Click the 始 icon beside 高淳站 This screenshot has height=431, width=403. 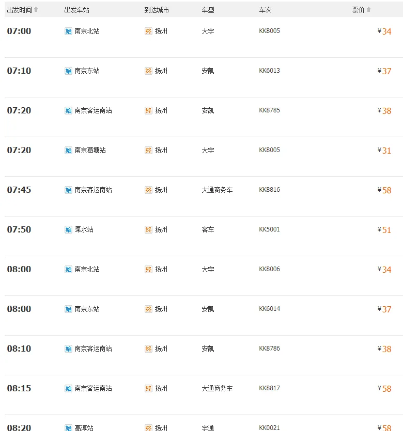(68, 428)
